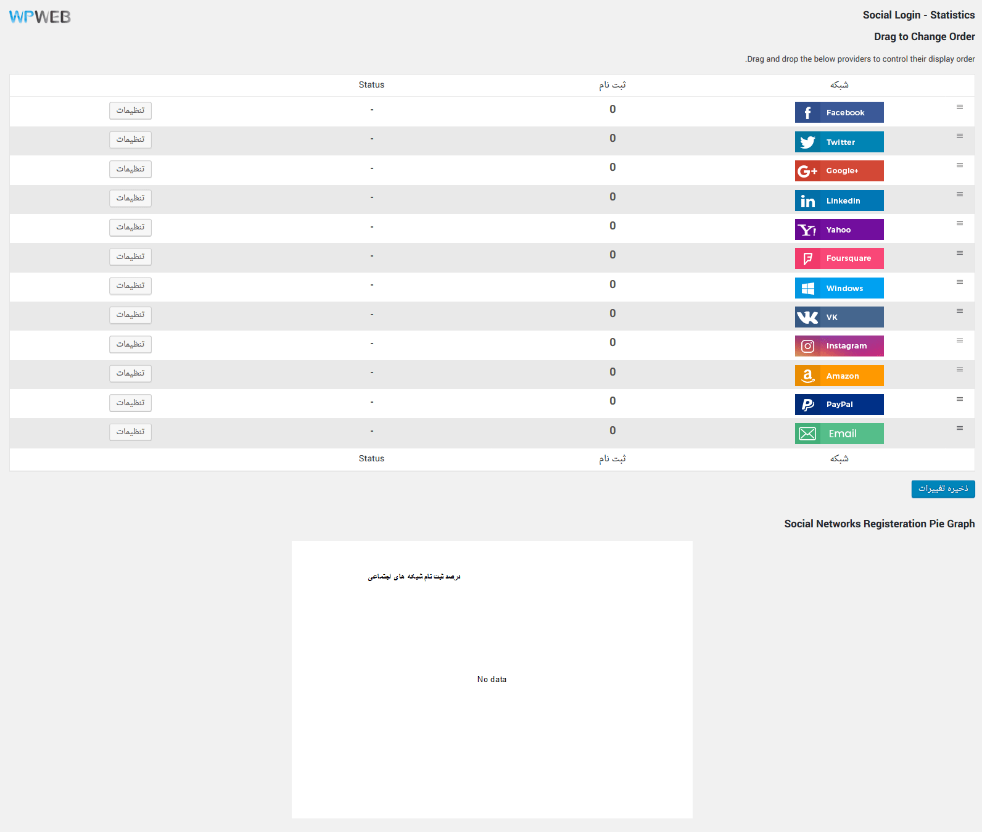
Task: Grab the drag handle of Amazon row
Action: click(x=960, y=369)
